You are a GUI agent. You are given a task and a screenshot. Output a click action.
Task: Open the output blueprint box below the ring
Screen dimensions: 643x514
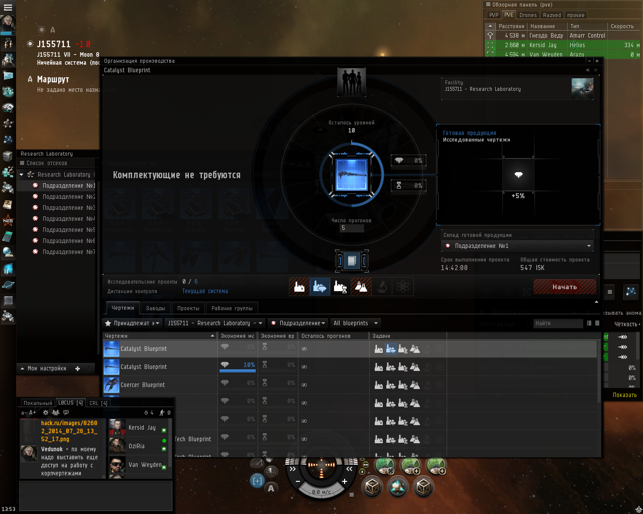(352, 261)
